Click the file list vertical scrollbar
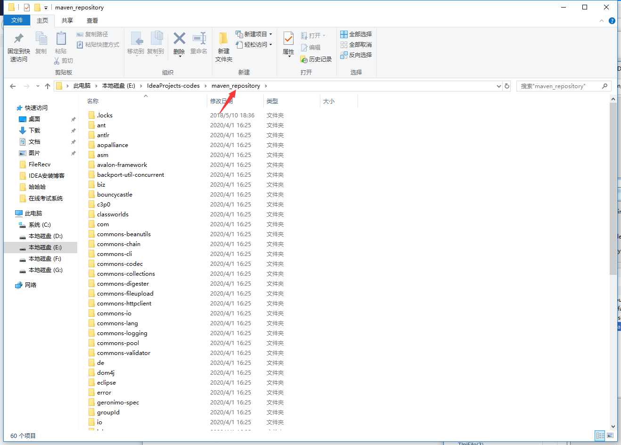 (613, 189)
